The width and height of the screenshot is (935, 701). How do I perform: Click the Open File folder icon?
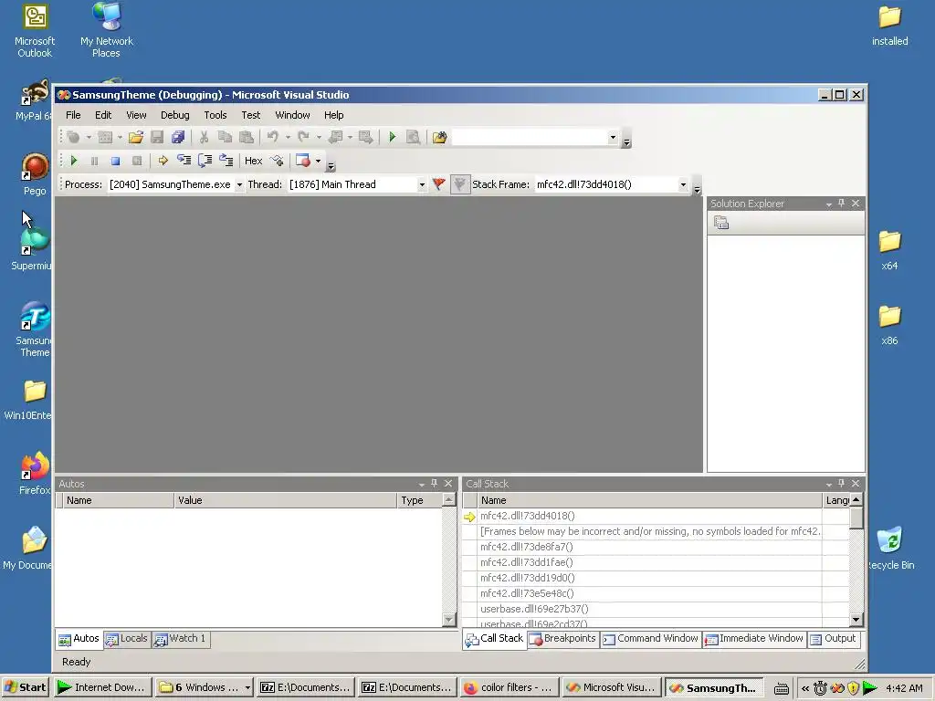coord(136,137)
